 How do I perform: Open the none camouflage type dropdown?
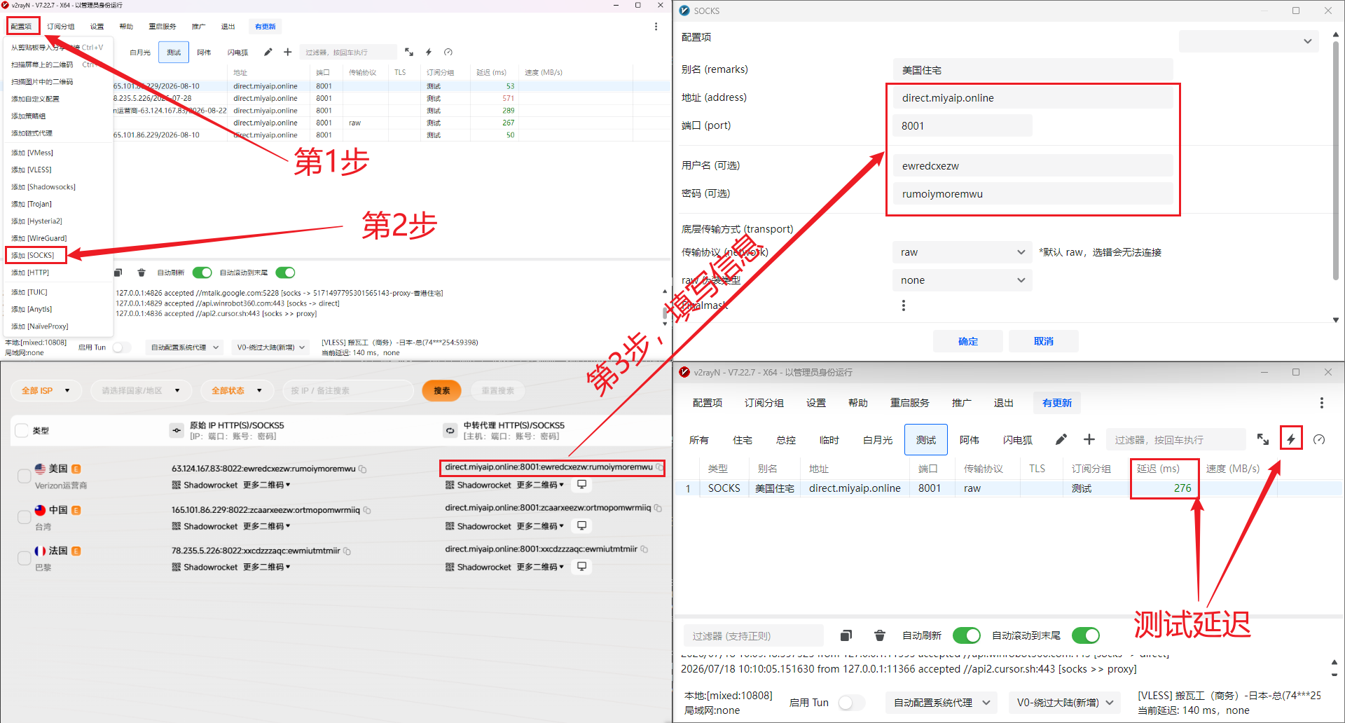click(x=962, y=280)
